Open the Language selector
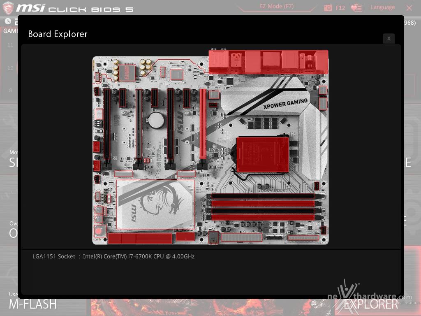 (383, 7)
